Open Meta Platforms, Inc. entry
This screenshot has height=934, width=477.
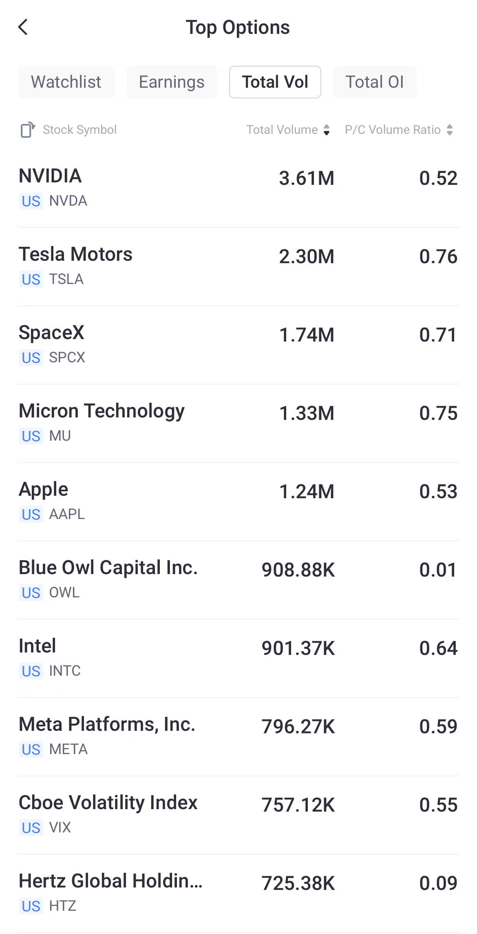tap(238, 737)
